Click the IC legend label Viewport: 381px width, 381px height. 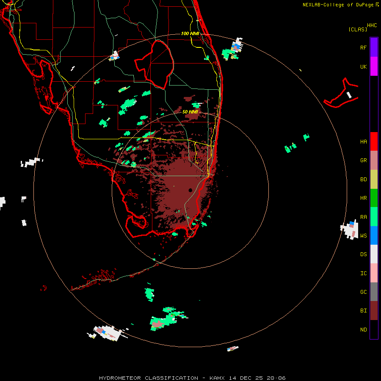[363, 273]
